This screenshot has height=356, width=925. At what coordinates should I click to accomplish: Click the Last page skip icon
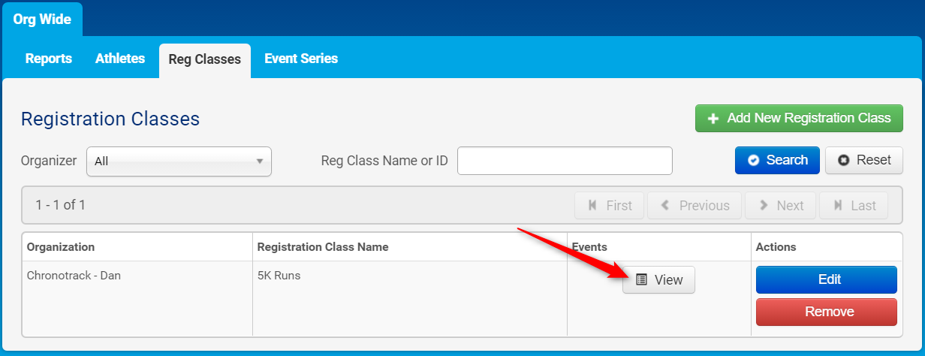coord(837,205)
